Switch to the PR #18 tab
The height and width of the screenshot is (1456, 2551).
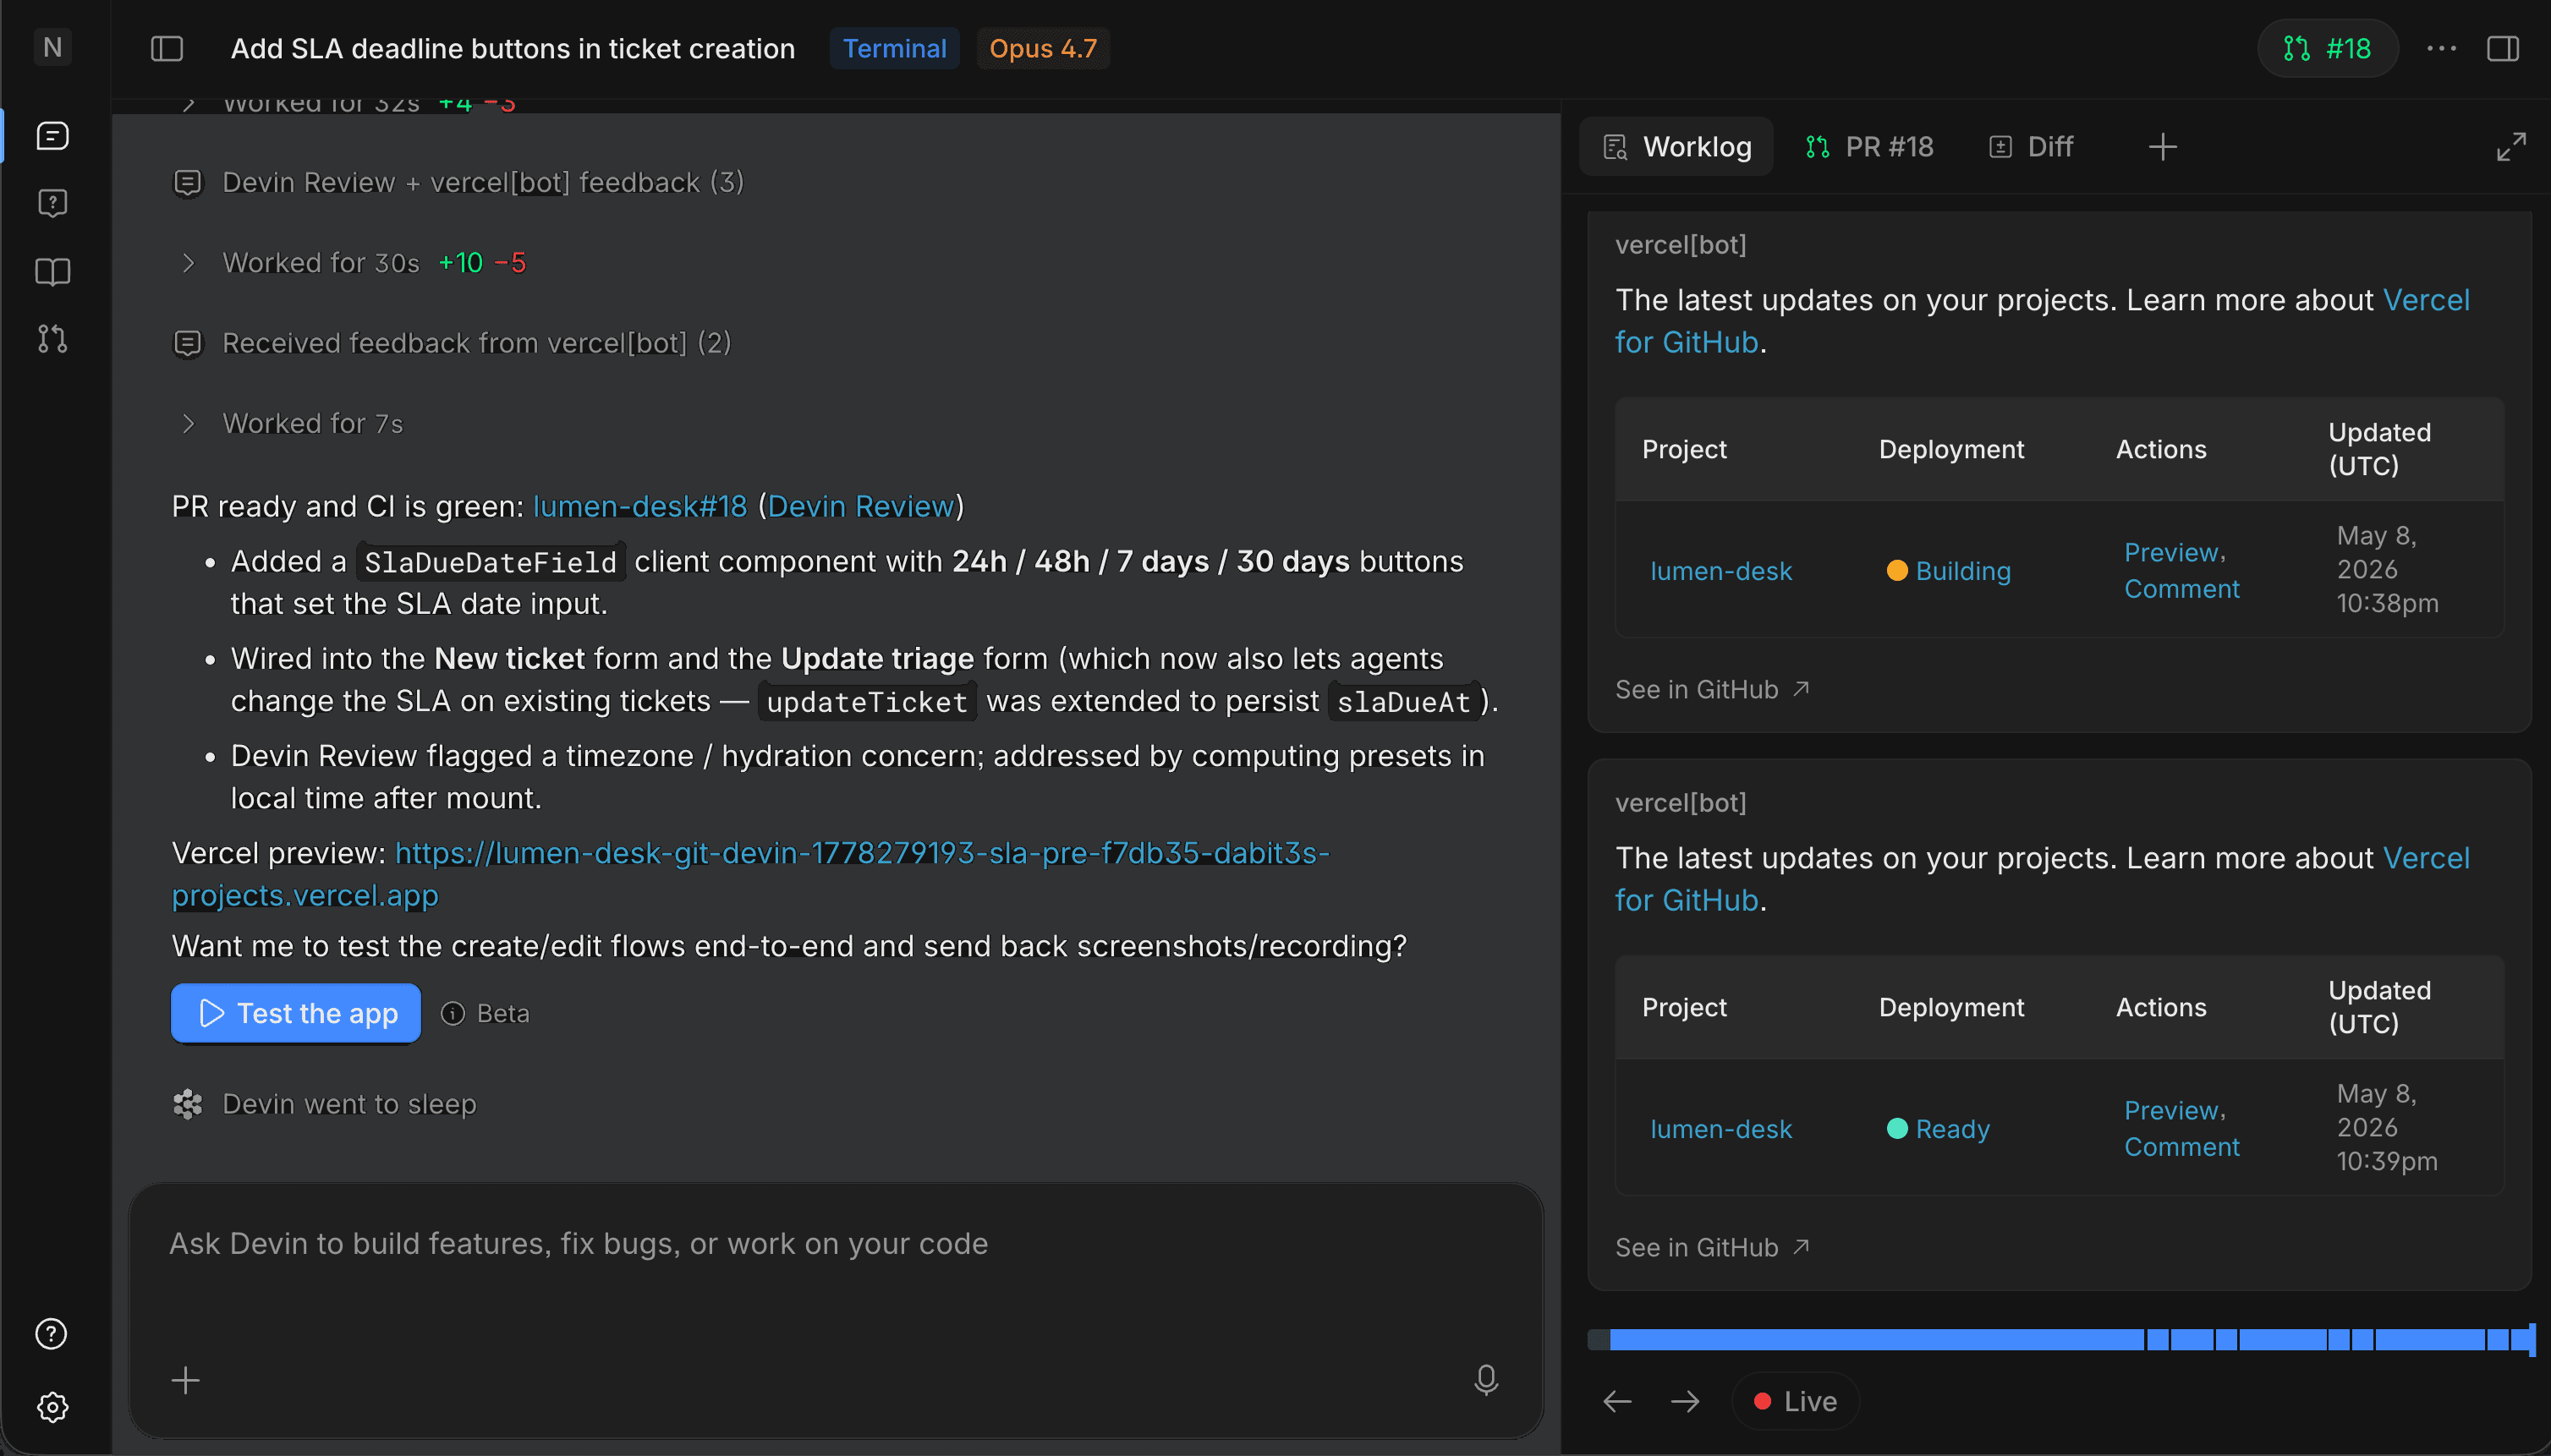(1868, 147)
